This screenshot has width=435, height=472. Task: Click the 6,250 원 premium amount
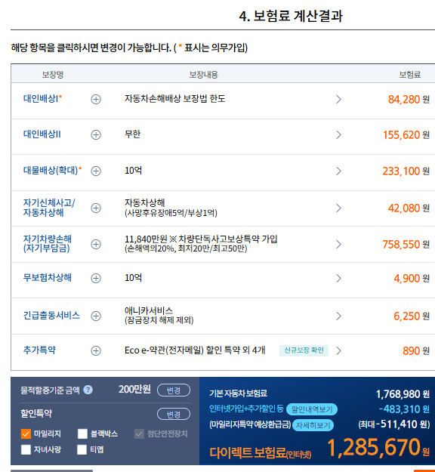click(412, 316)
